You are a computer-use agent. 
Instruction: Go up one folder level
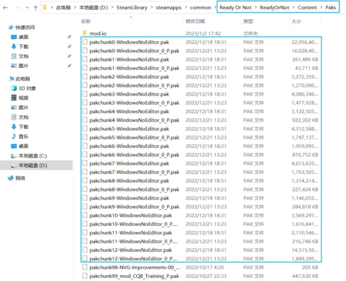tap(36, 8)
